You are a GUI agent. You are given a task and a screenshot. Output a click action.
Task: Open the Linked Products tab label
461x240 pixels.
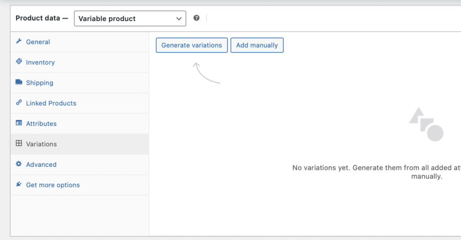(x=51, y=103)
